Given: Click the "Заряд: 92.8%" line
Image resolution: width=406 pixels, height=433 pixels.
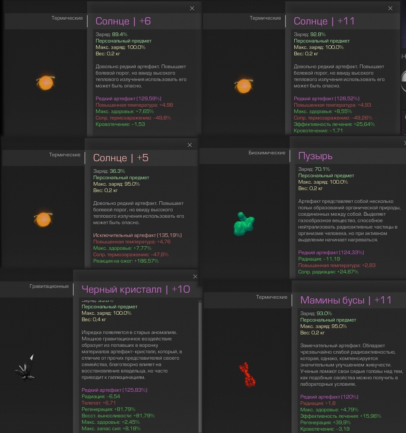Looking at the screenshot, I should pos(310,34).
